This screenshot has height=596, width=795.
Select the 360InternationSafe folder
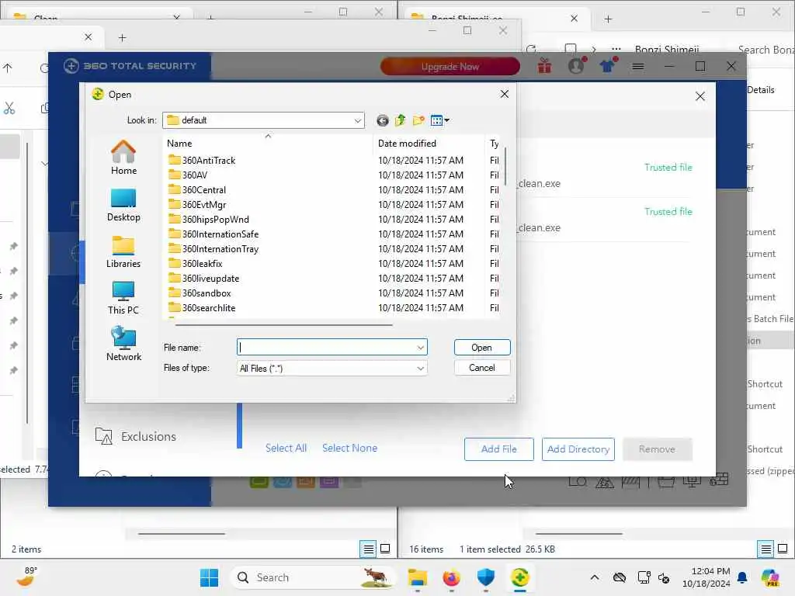point(214,234)
